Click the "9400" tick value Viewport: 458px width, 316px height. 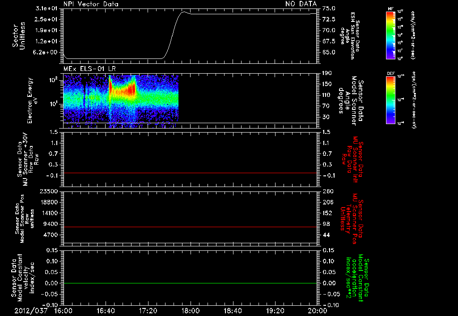click(x=50, y=224)
